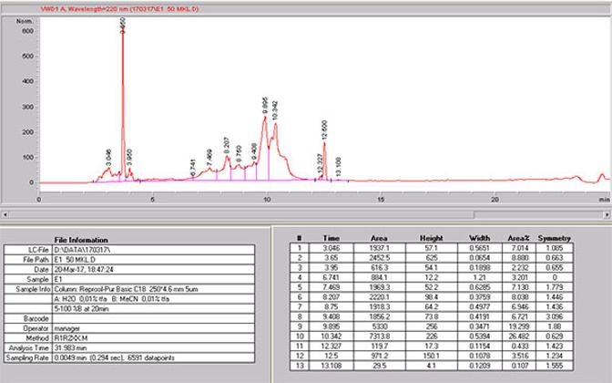The height and width of the screenshot is (383, 612).
Task: Click area value 119.7 in row 11
Action: pos(380,347)
